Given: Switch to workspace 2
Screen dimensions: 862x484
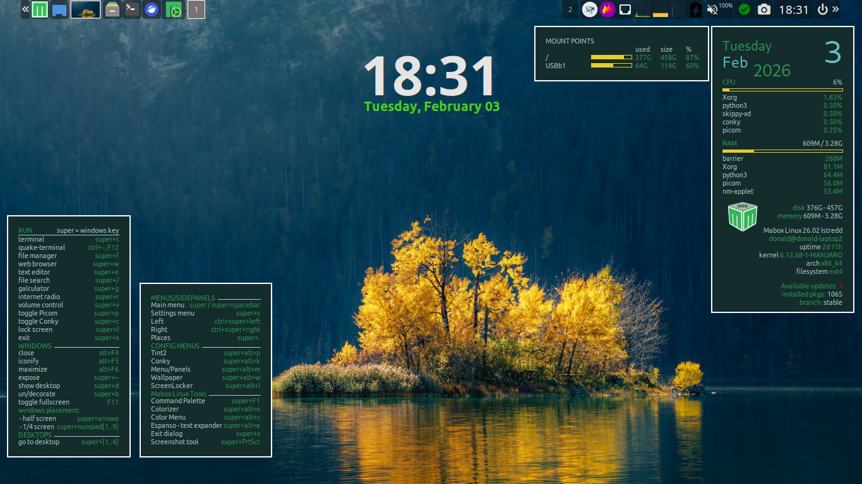Looking at the screenshot, I should pyautogui.click(x=570, y=9).
